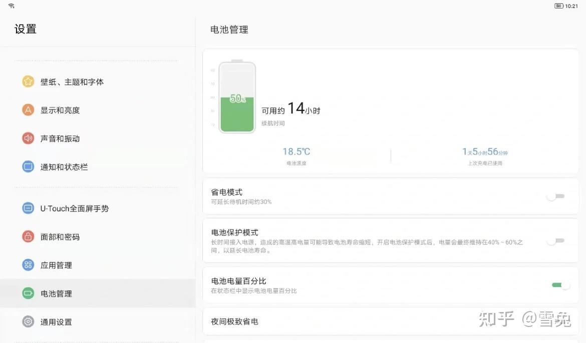Enable the 省电模式 switch
The height and width of the screenshot is (343, 586).
pyautogui.click(x=556, y=196)
